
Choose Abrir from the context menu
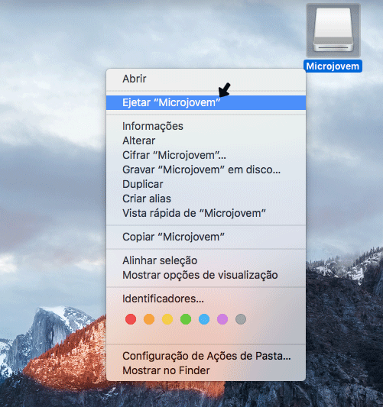coord(206,79)
